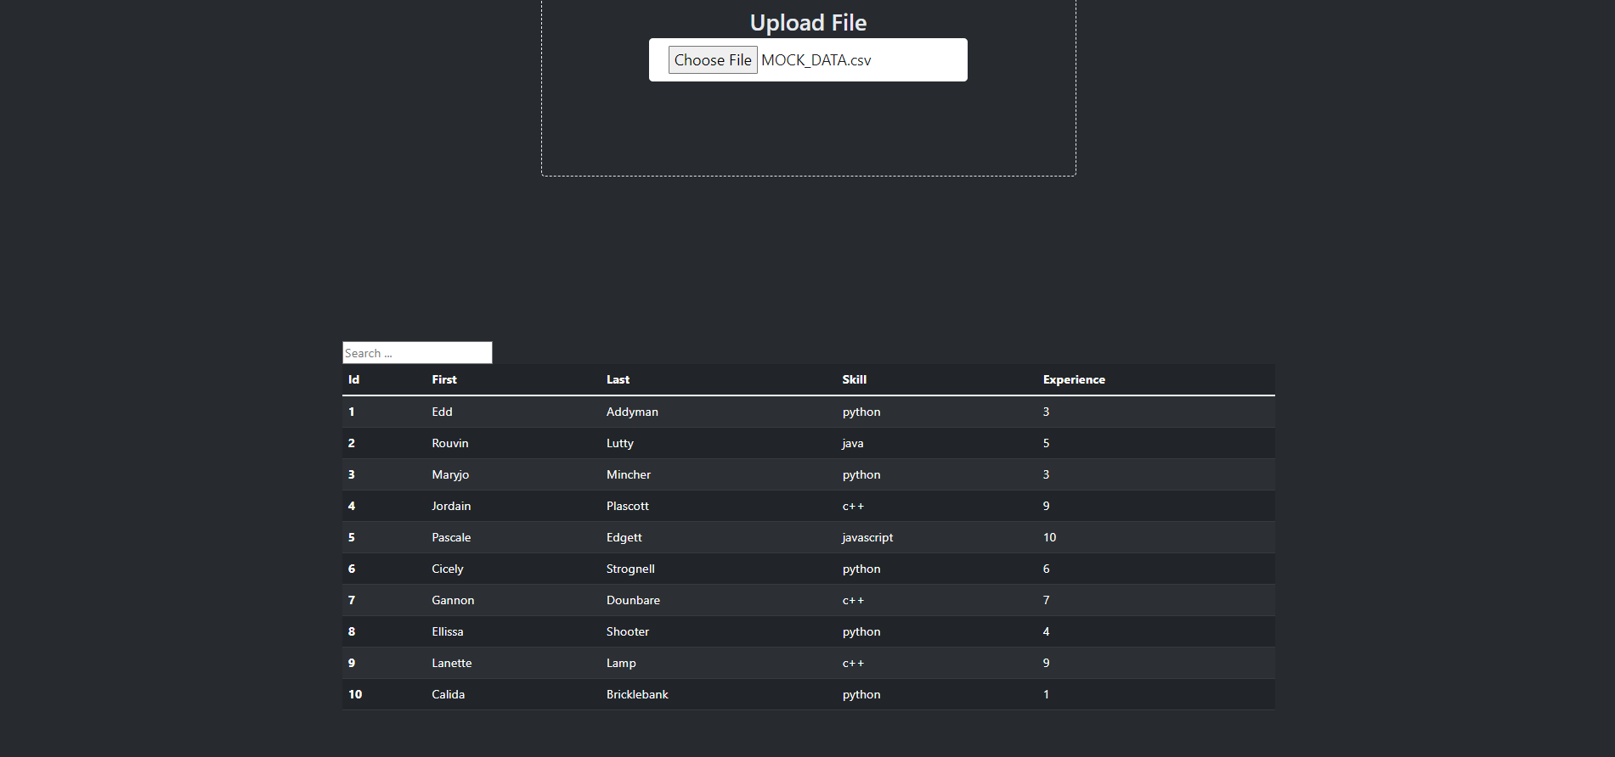Click python skill in Ellissa's row
Screen dimensions: 1615x757
(861, 631)
